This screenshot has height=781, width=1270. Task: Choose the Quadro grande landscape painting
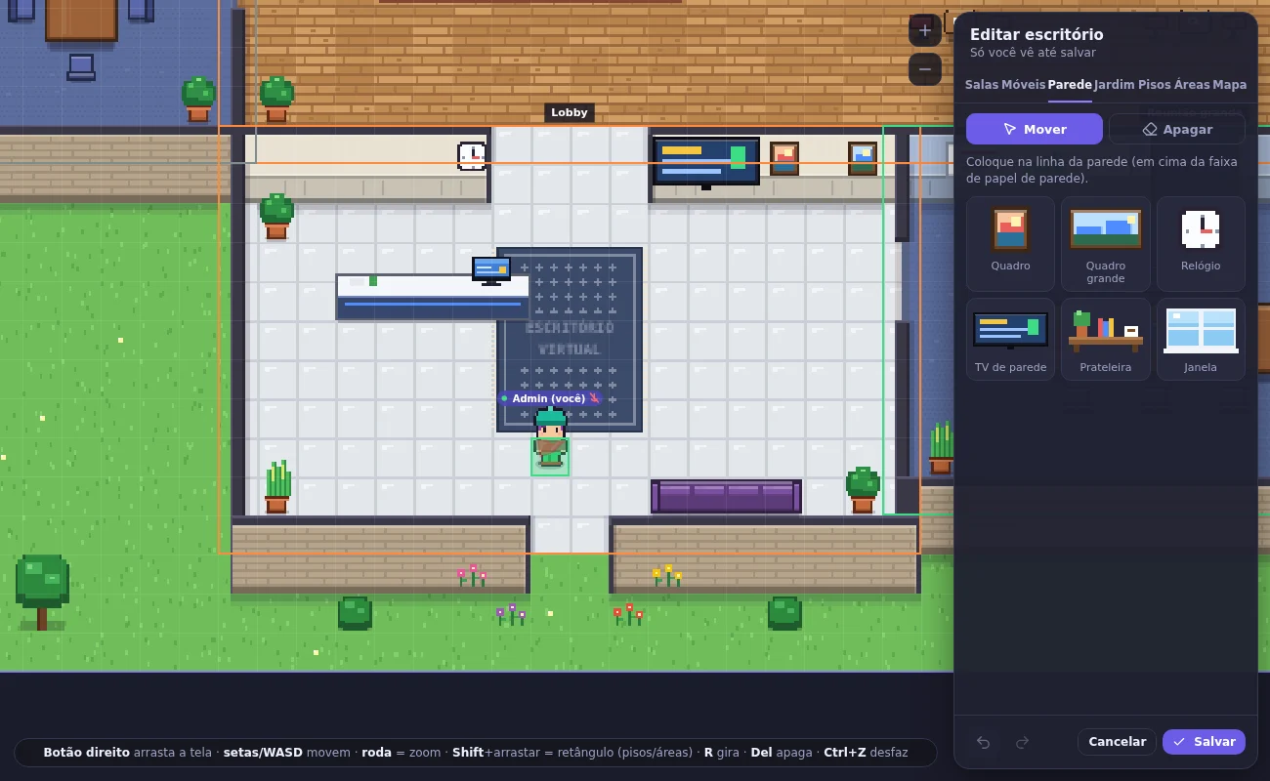[x=1105, y=244]
